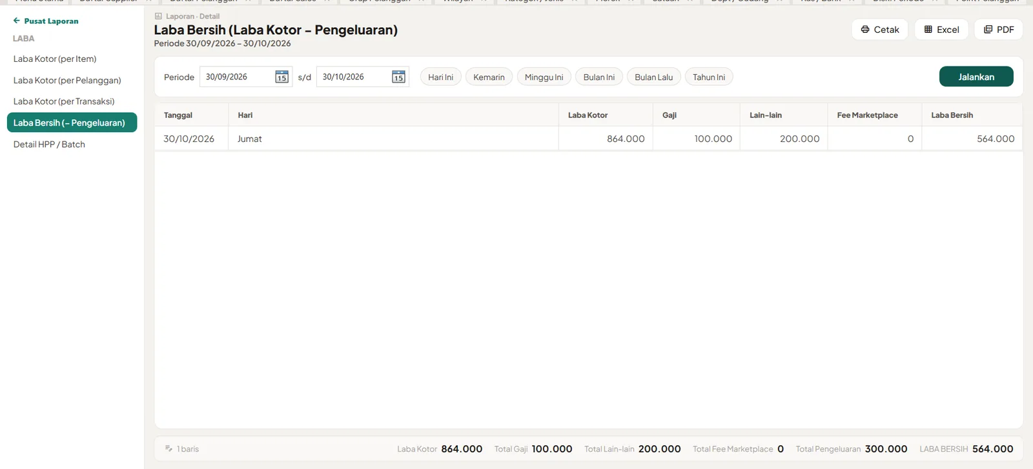
Task: Click the 1 baris row count icon
Action: (169, 448)
